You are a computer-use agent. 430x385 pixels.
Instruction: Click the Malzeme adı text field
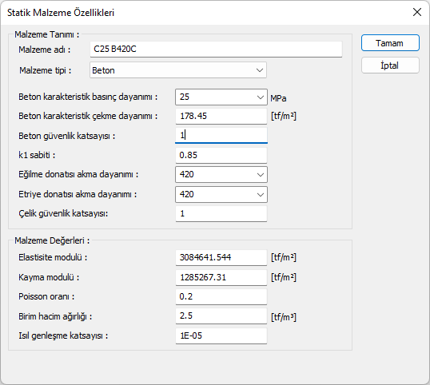[216, 50]
